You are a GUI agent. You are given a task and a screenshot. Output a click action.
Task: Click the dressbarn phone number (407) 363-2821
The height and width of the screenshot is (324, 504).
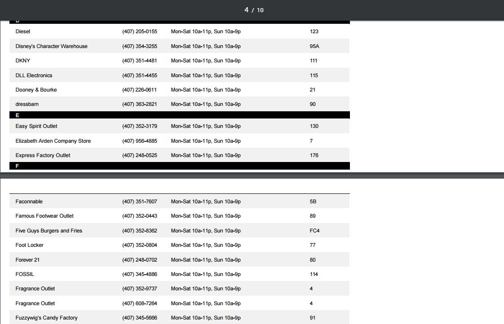139,104
